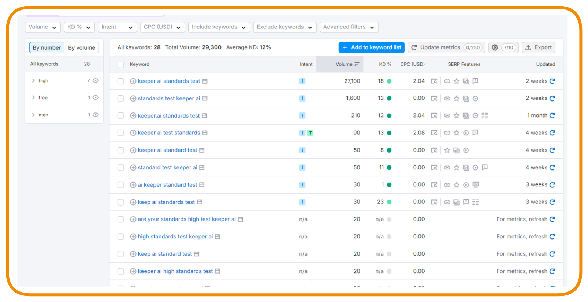Click KD dot for ai keeper standard test

389,185
